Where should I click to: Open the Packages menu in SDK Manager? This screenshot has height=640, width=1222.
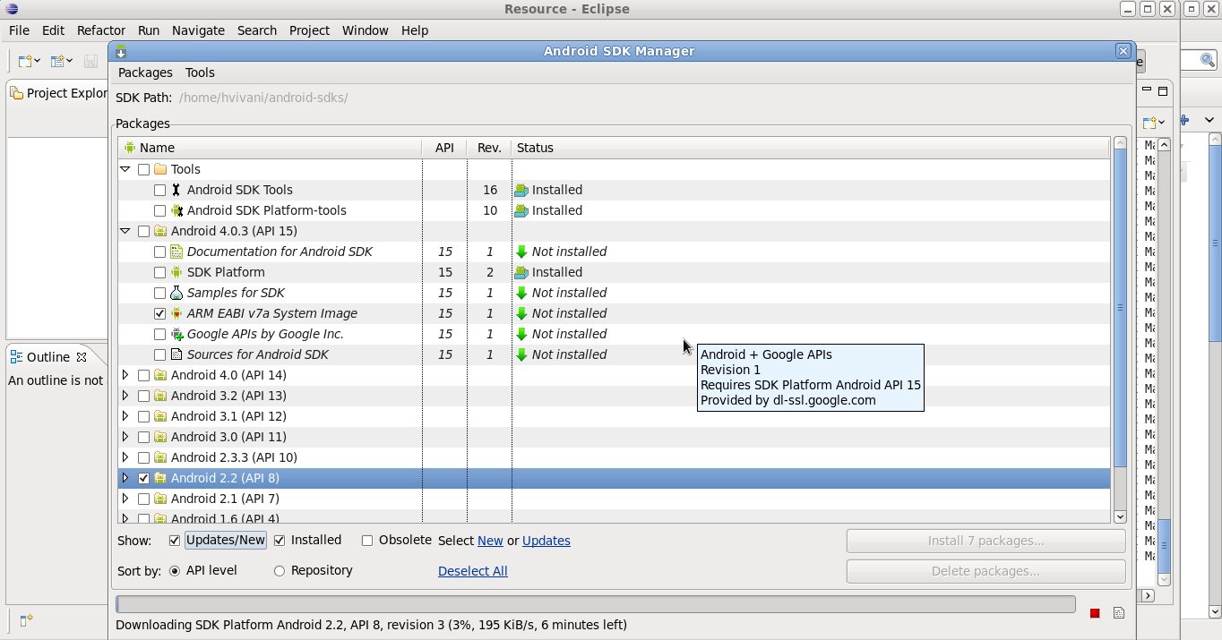click(145, 73)
